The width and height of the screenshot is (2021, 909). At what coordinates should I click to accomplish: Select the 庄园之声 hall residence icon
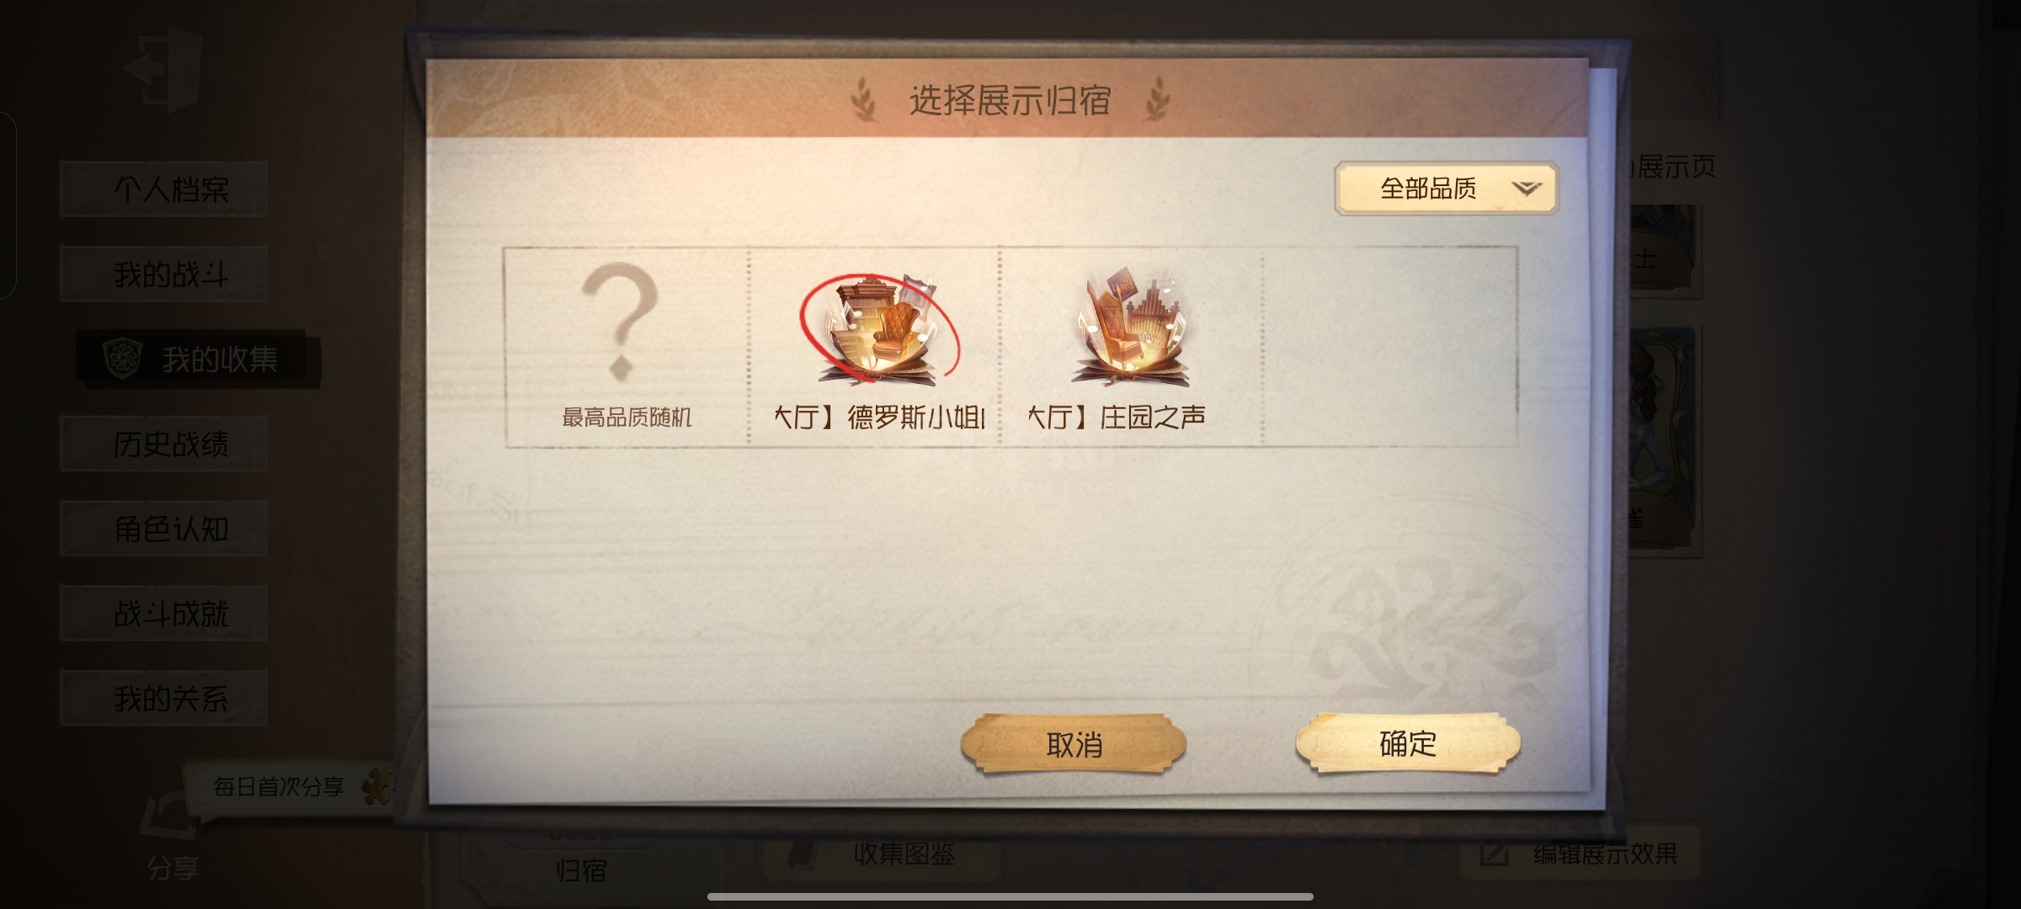point(1132,328)
